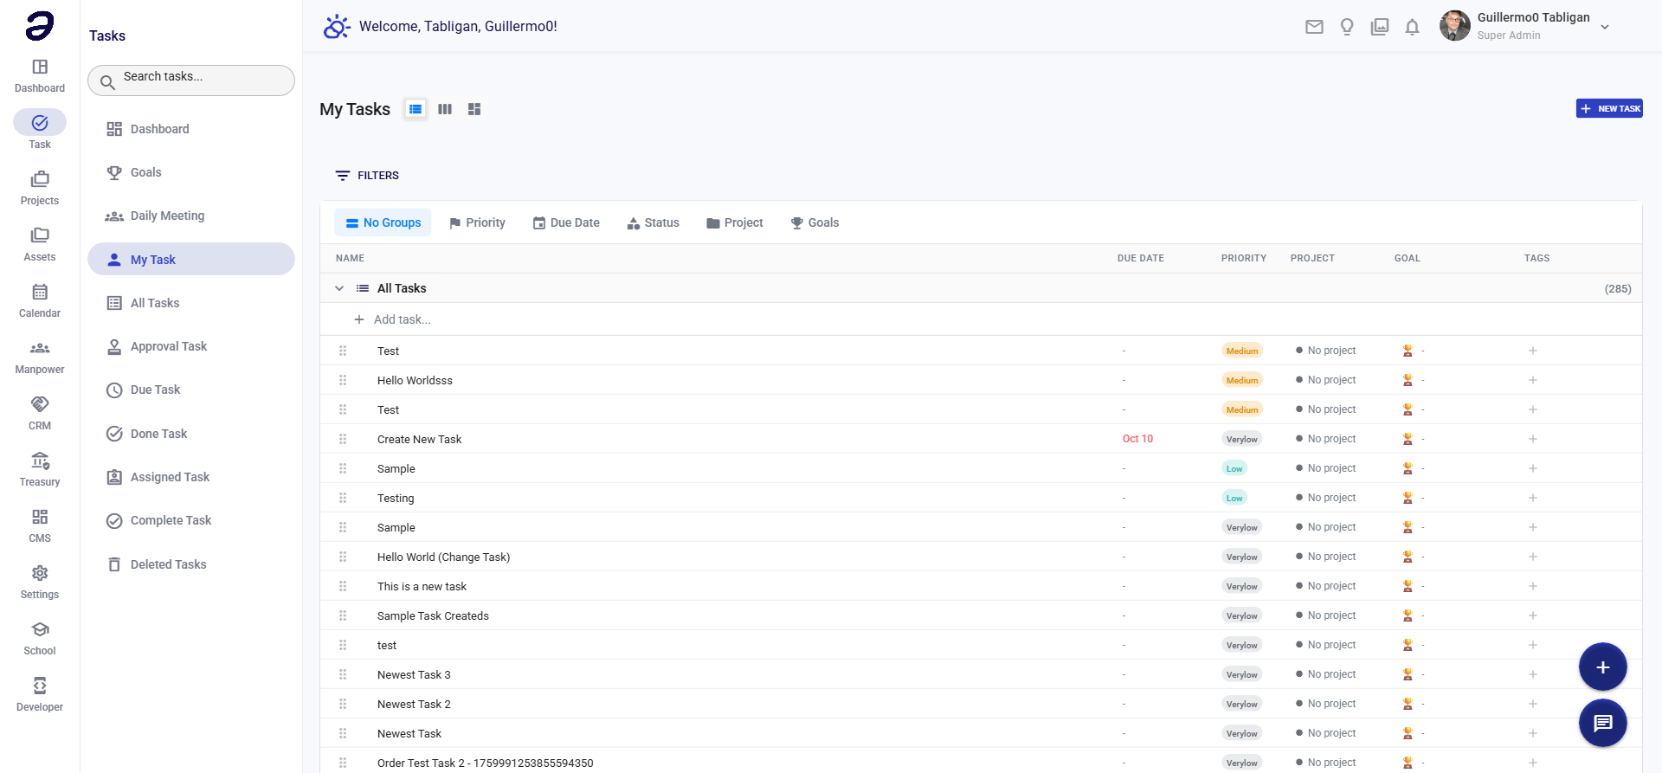Open the CRM module icon
Image resolution: width=1662 pixels, height=773 pixels.
pyautogui.click(x=40, y=404)
